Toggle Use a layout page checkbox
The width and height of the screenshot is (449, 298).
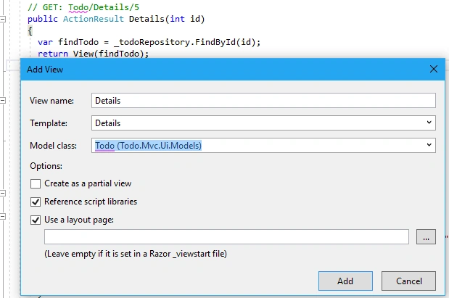click(x=36, y=220)
